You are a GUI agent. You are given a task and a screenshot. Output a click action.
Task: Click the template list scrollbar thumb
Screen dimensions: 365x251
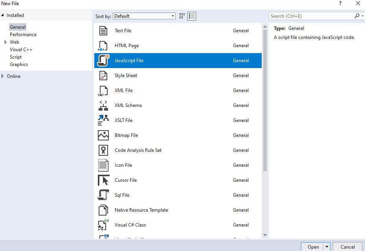tap(265, 101)
